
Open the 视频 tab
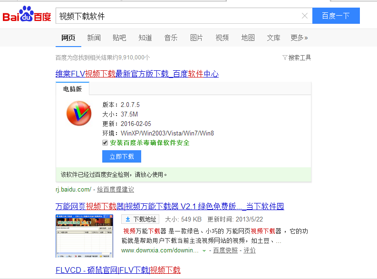pos(222,38)
